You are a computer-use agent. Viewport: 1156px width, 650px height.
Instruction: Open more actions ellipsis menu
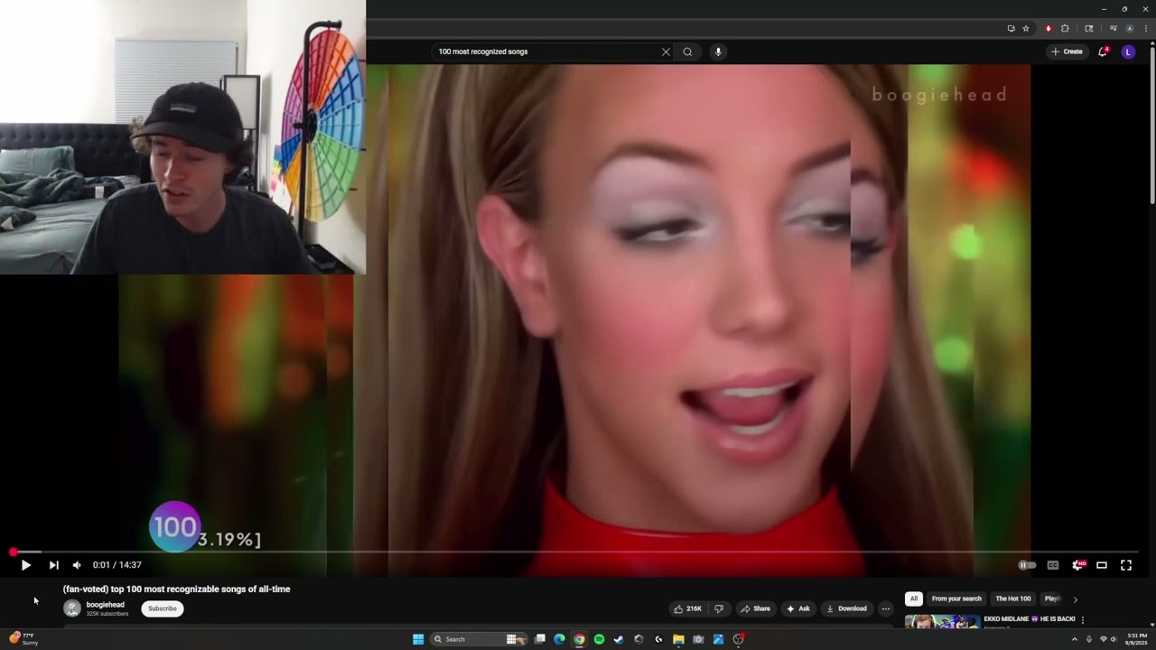[x=886, y=608]
